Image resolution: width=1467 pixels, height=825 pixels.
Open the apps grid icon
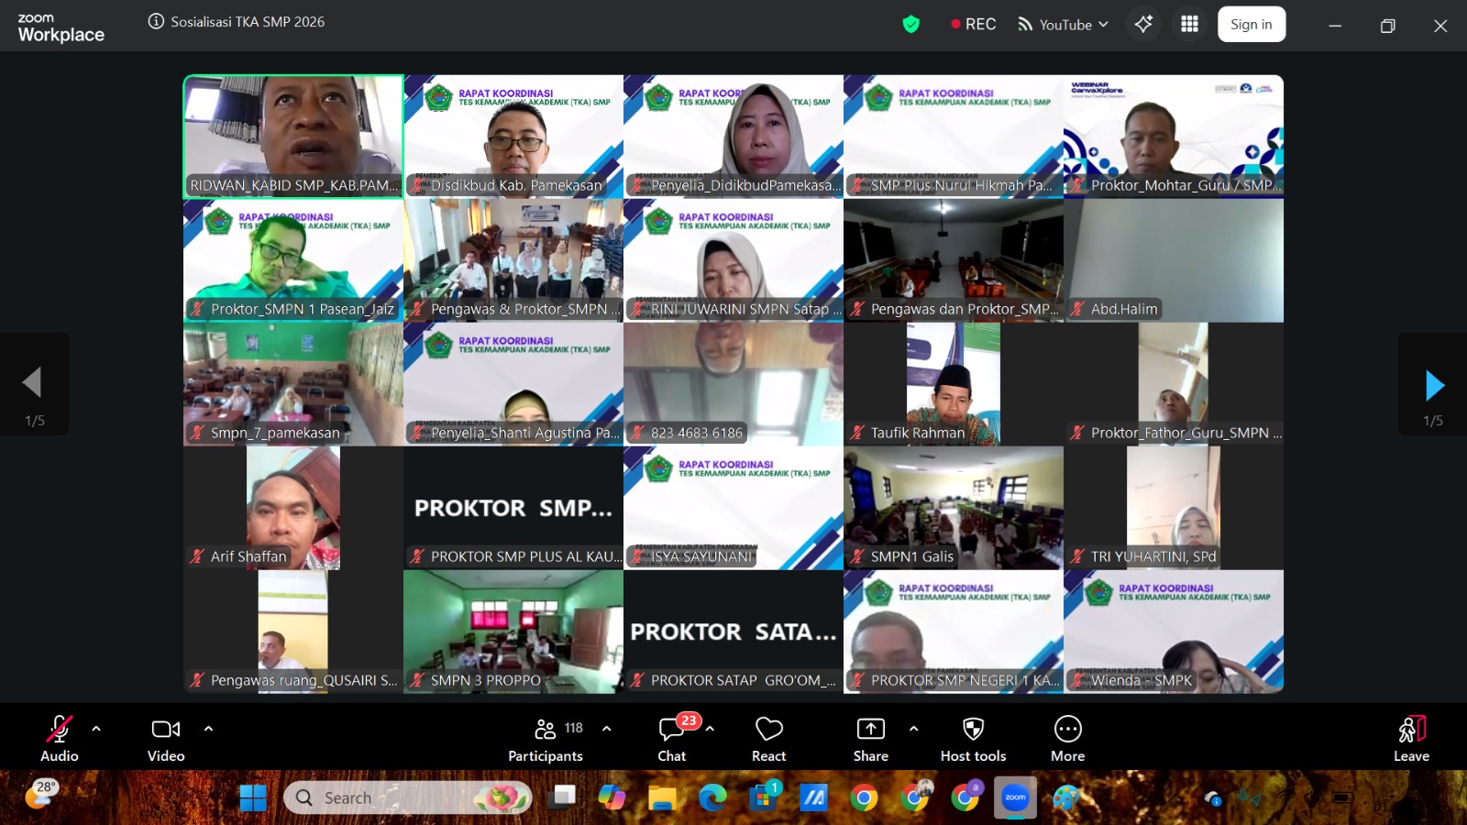click(1189, 25)
